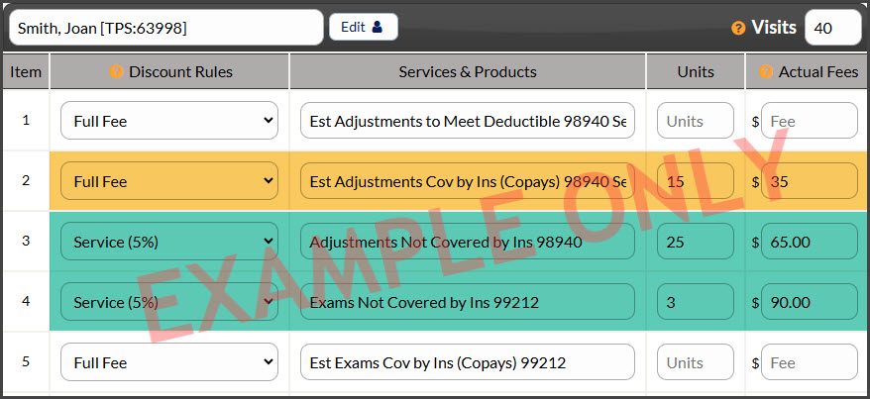
Task: Click the empty Fee field in item 5
Action: pyautogui.click(x=810, y=361)
